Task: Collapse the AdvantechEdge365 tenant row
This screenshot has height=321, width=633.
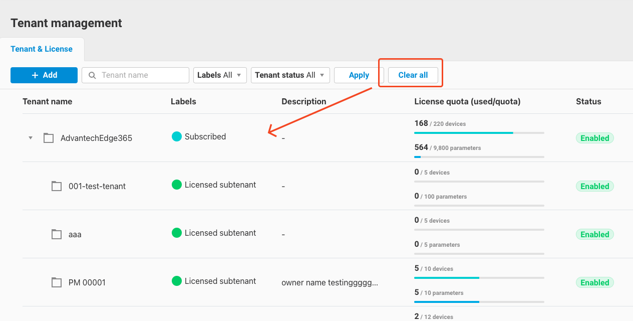Action: pyautogui.click(x=30, y=137)
